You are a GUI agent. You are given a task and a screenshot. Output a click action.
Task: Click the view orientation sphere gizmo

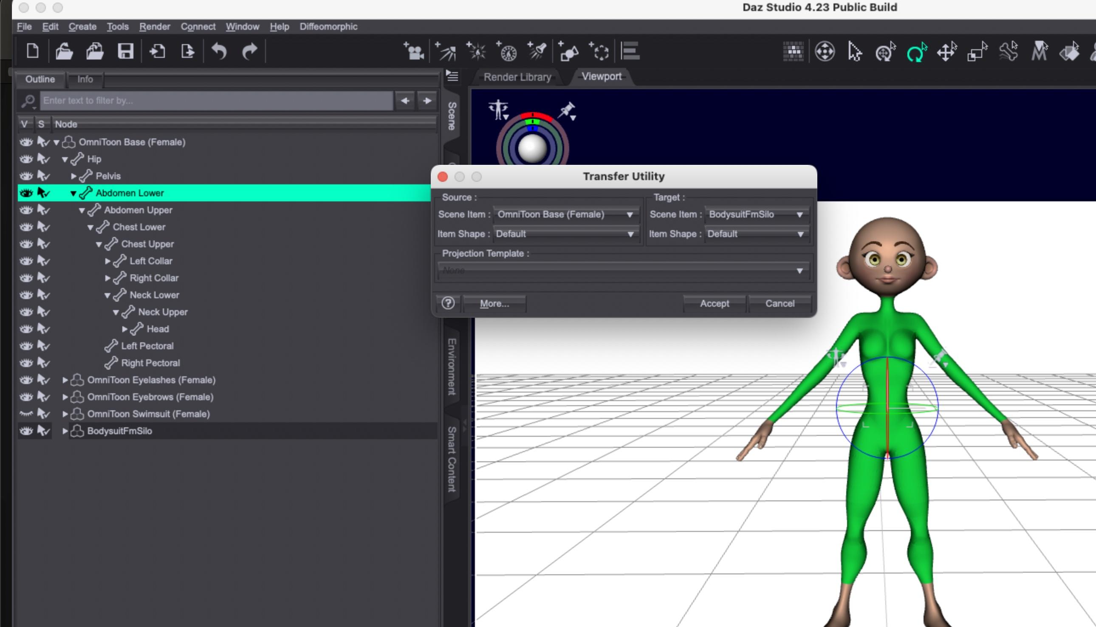[x=532, y=149]
